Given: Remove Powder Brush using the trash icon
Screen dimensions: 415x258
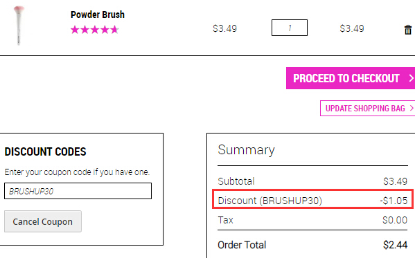Looking at the screenshot, I should [x=408, y=30].
